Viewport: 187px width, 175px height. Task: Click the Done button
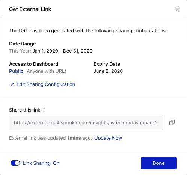[159, 163]
